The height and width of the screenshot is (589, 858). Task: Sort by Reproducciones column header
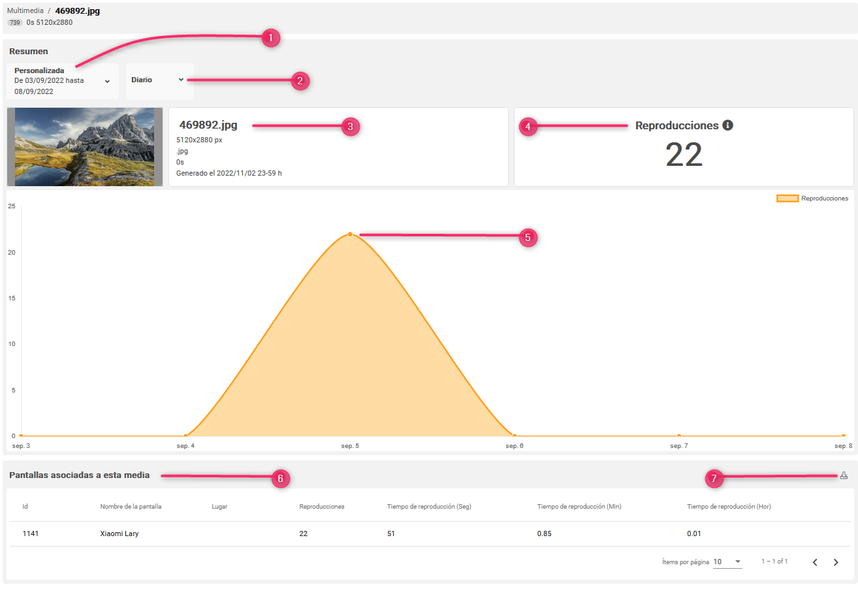coord(321,507)
